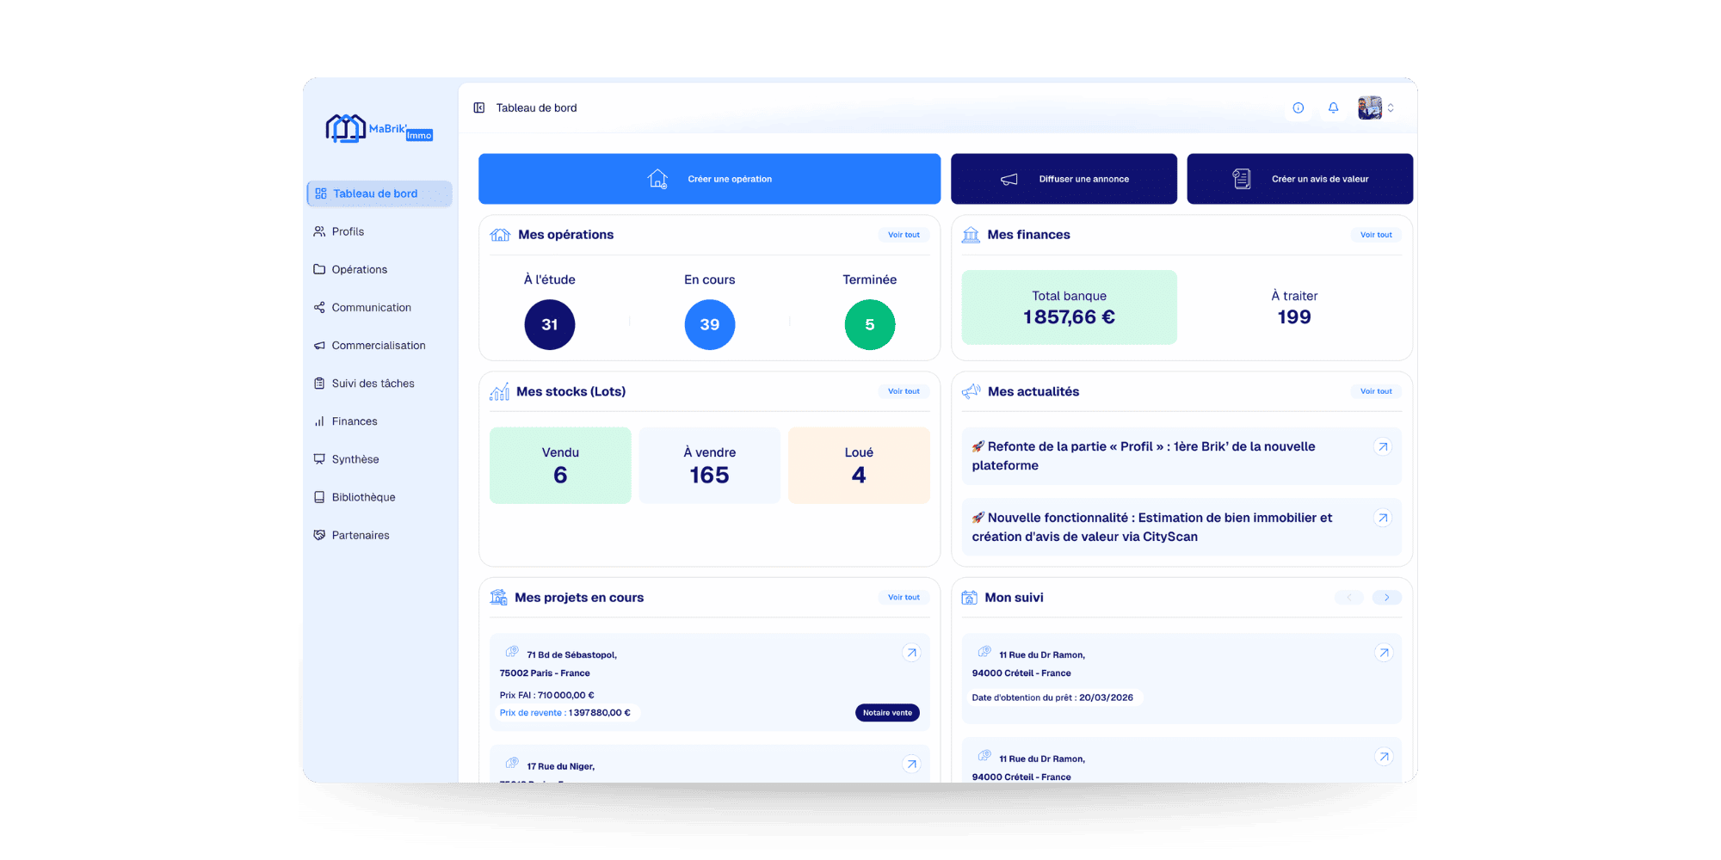This screenshot has height=860, width=1721.
Task: Click Créer un avis de valeur button
Action: click(1299, 179)
